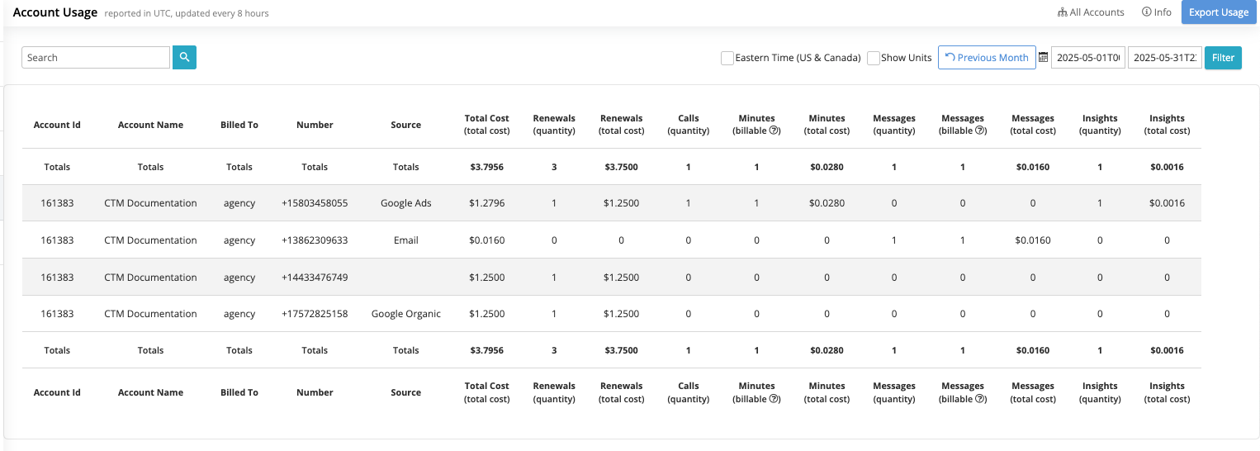Select number +14433476749
This screenshot has height=451, width=1260.
point(315,278)
